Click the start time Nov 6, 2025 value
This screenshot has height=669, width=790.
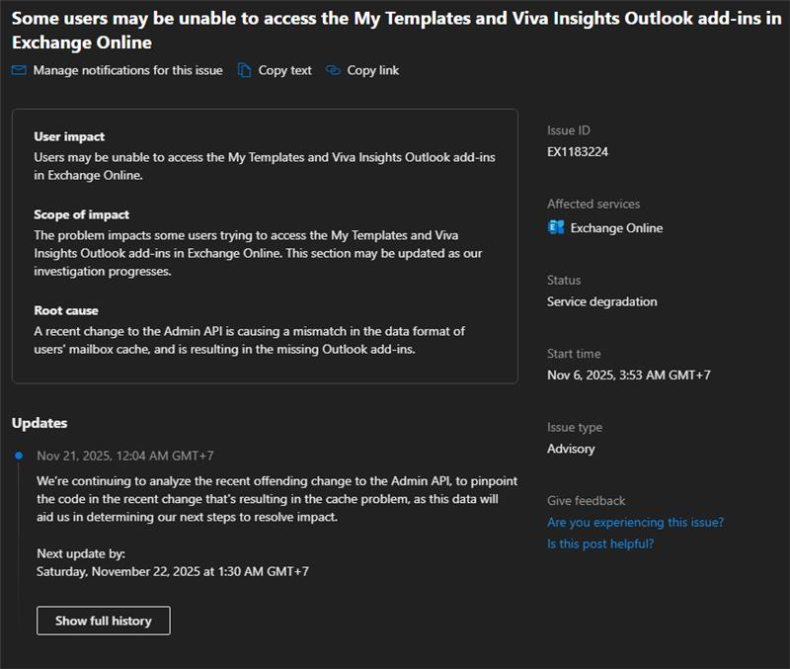pyautogui.click(x=629, y=375)
